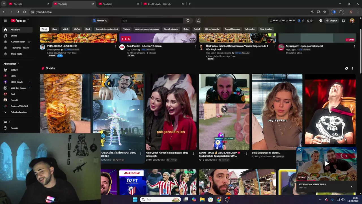
Task: Open the account avatar menu
Action: [352, 21]
